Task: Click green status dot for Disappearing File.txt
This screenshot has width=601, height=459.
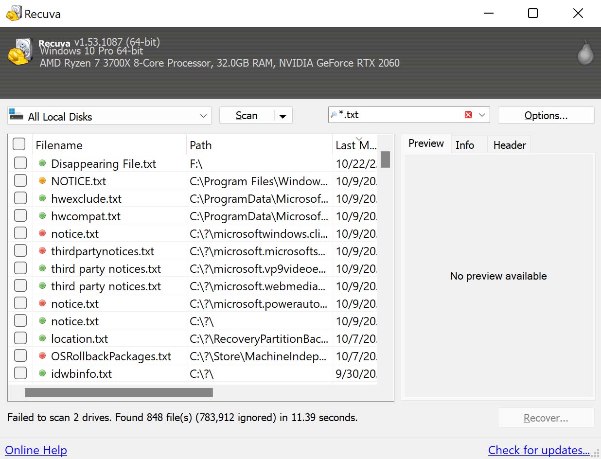Action: coord(42,163)
